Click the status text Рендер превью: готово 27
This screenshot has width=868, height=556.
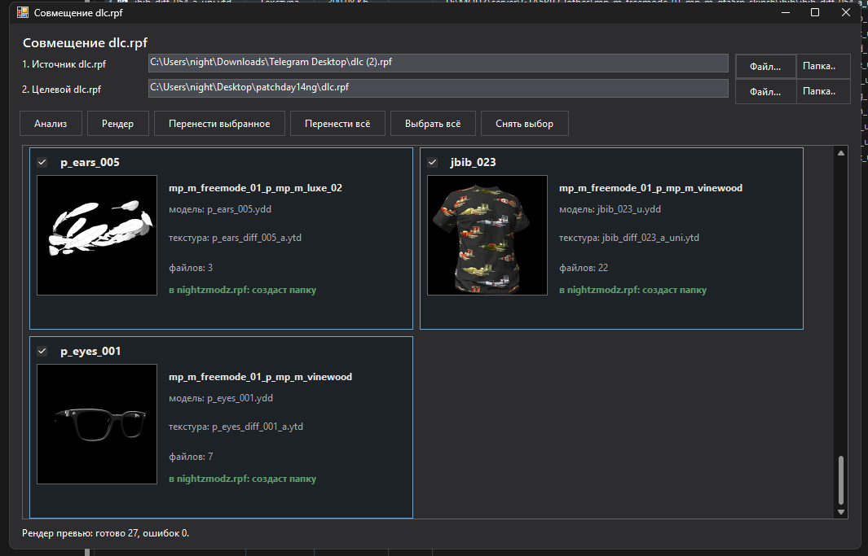(x=106, y=533)
